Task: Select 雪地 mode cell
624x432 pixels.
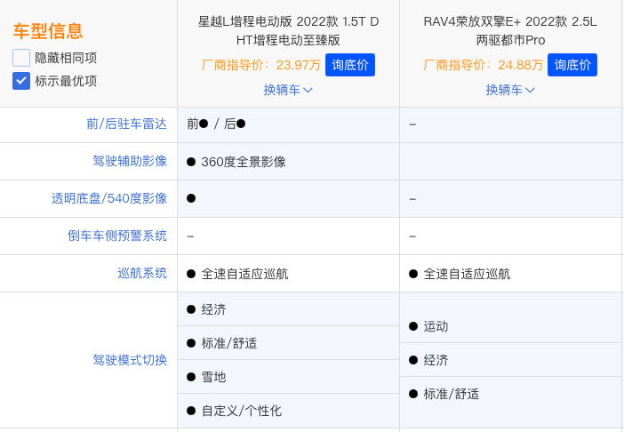Action: point(213,377)
